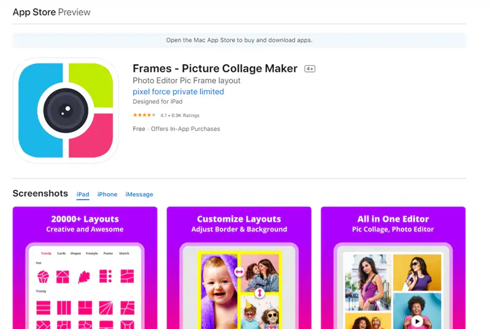
Task: Click the vertical resize arrow handle
Action: (x=259, y=293)
